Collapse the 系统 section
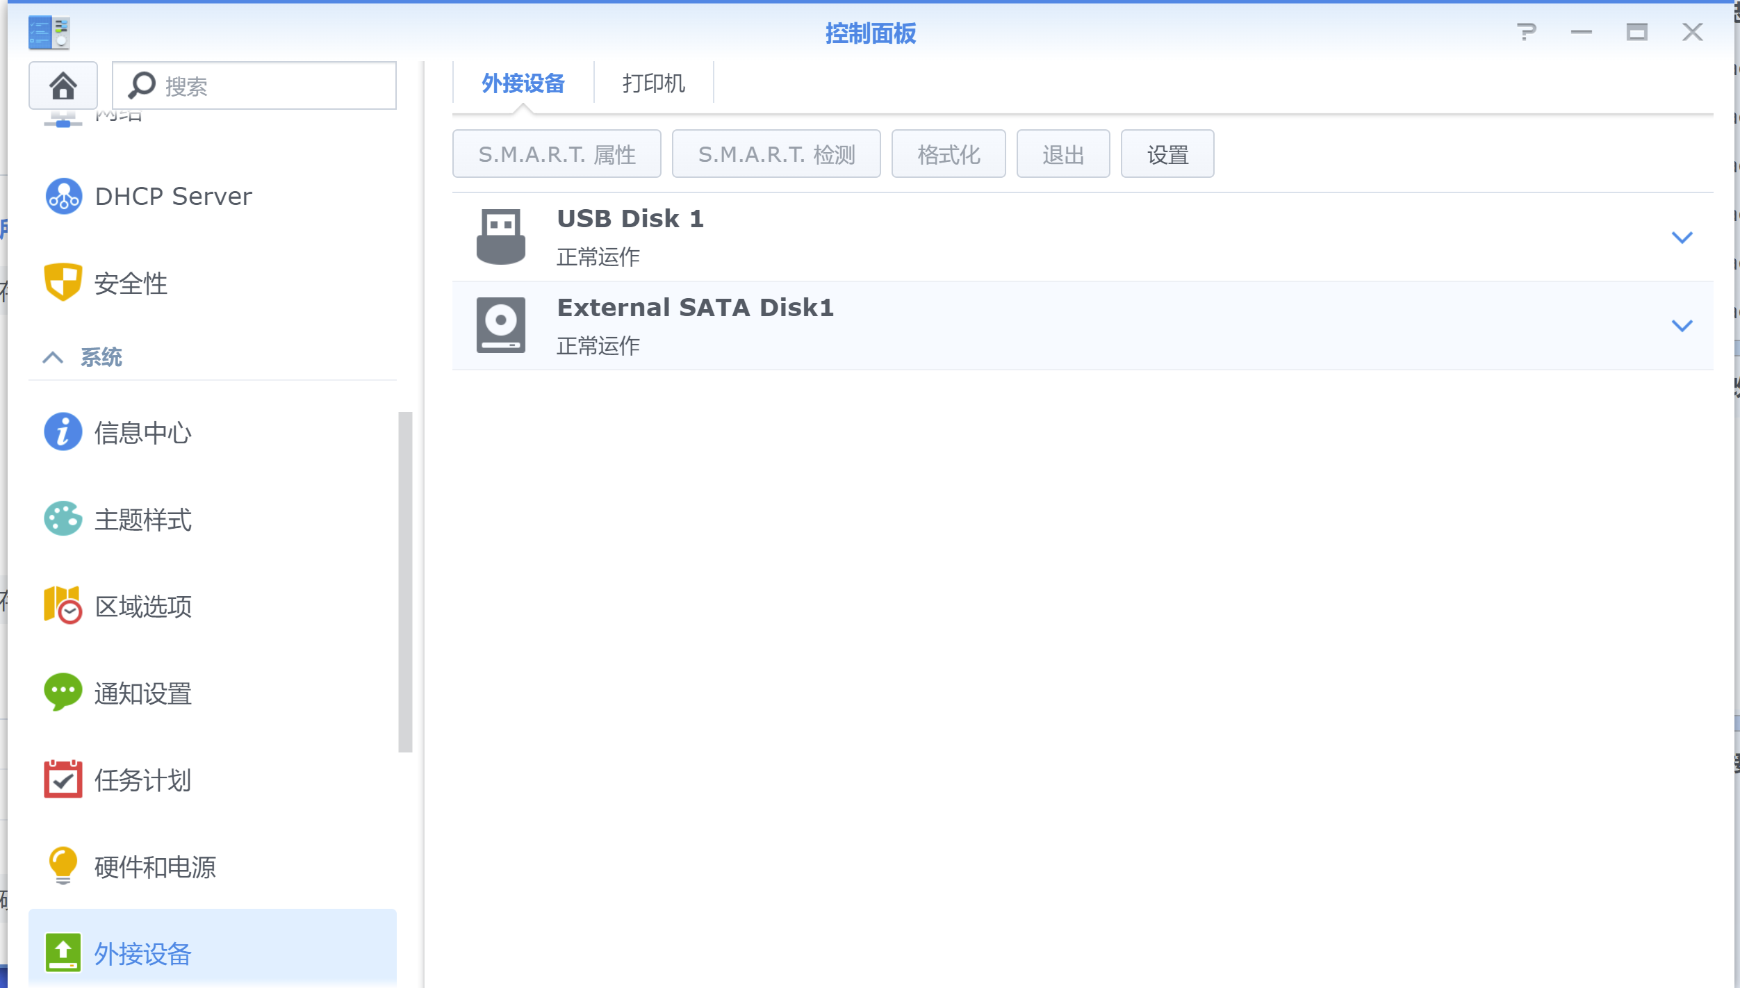The height and width of the screenshot is (988, 1740). (x=53, y=357)
